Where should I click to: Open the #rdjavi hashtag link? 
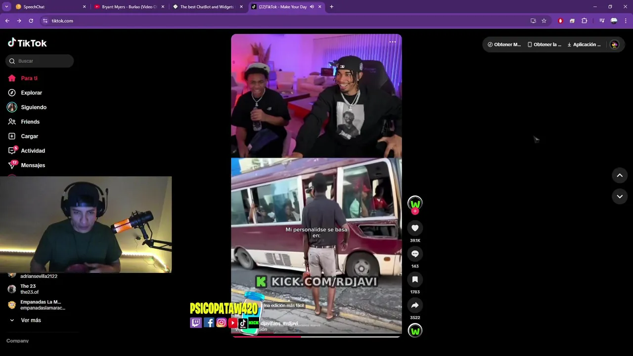(291, 323)
